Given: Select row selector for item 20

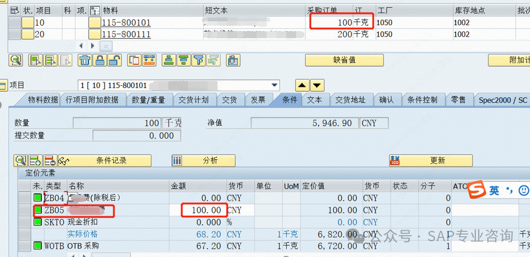Looking at the screenshot, I should point(14,34).
